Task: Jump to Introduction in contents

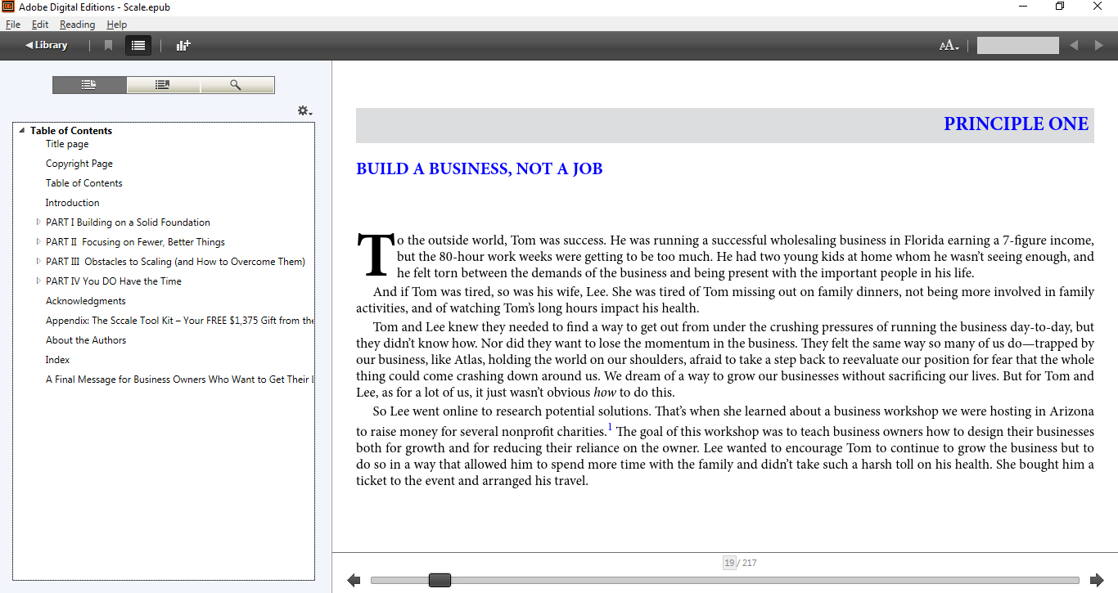Action: [x=73, y=203]
